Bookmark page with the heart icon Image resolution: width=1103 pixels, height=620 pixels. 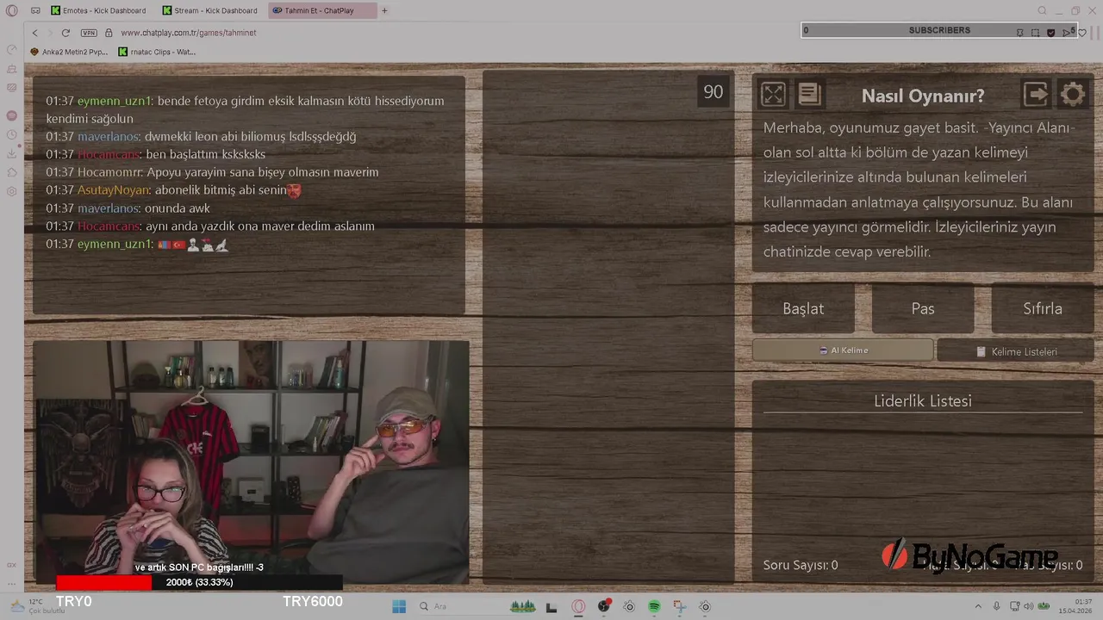[x=1082, y=33]
